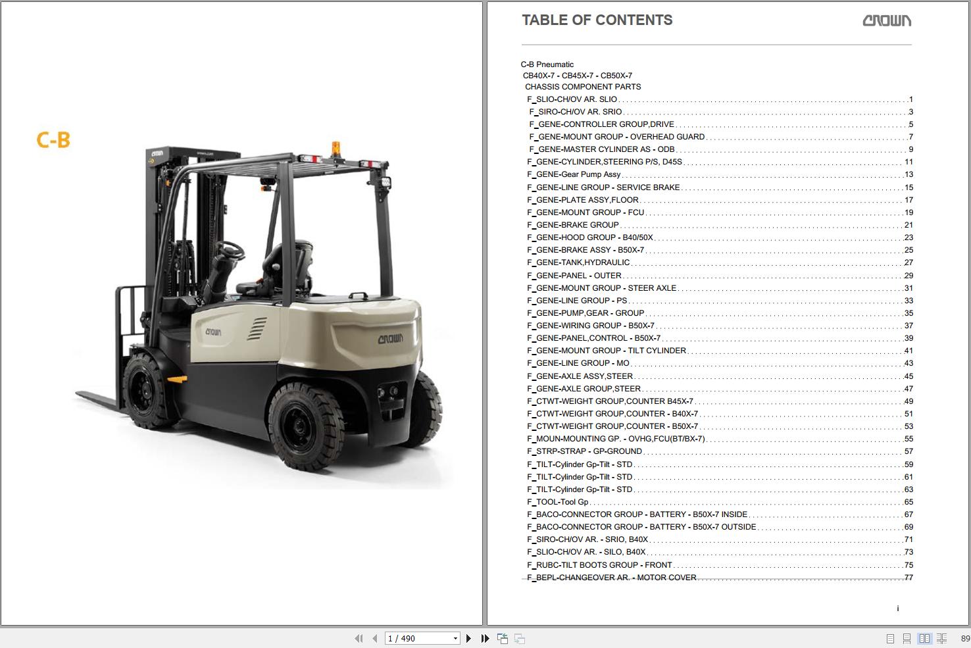Go back to the previous view
This screenshot has height=648, width=971.
(503, 638)
